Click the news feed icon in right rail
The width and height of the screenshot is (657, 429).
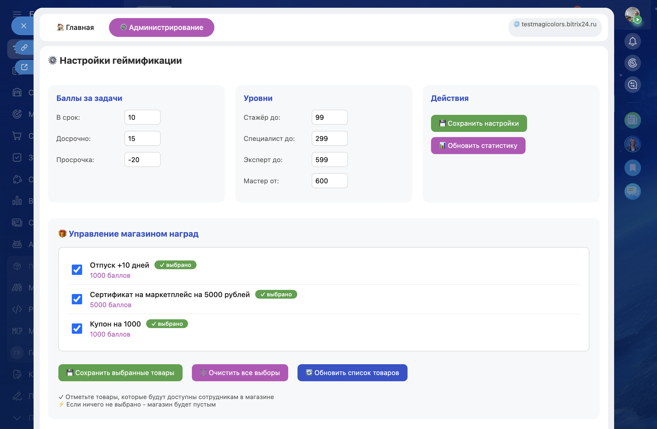[x=632, y=120]
